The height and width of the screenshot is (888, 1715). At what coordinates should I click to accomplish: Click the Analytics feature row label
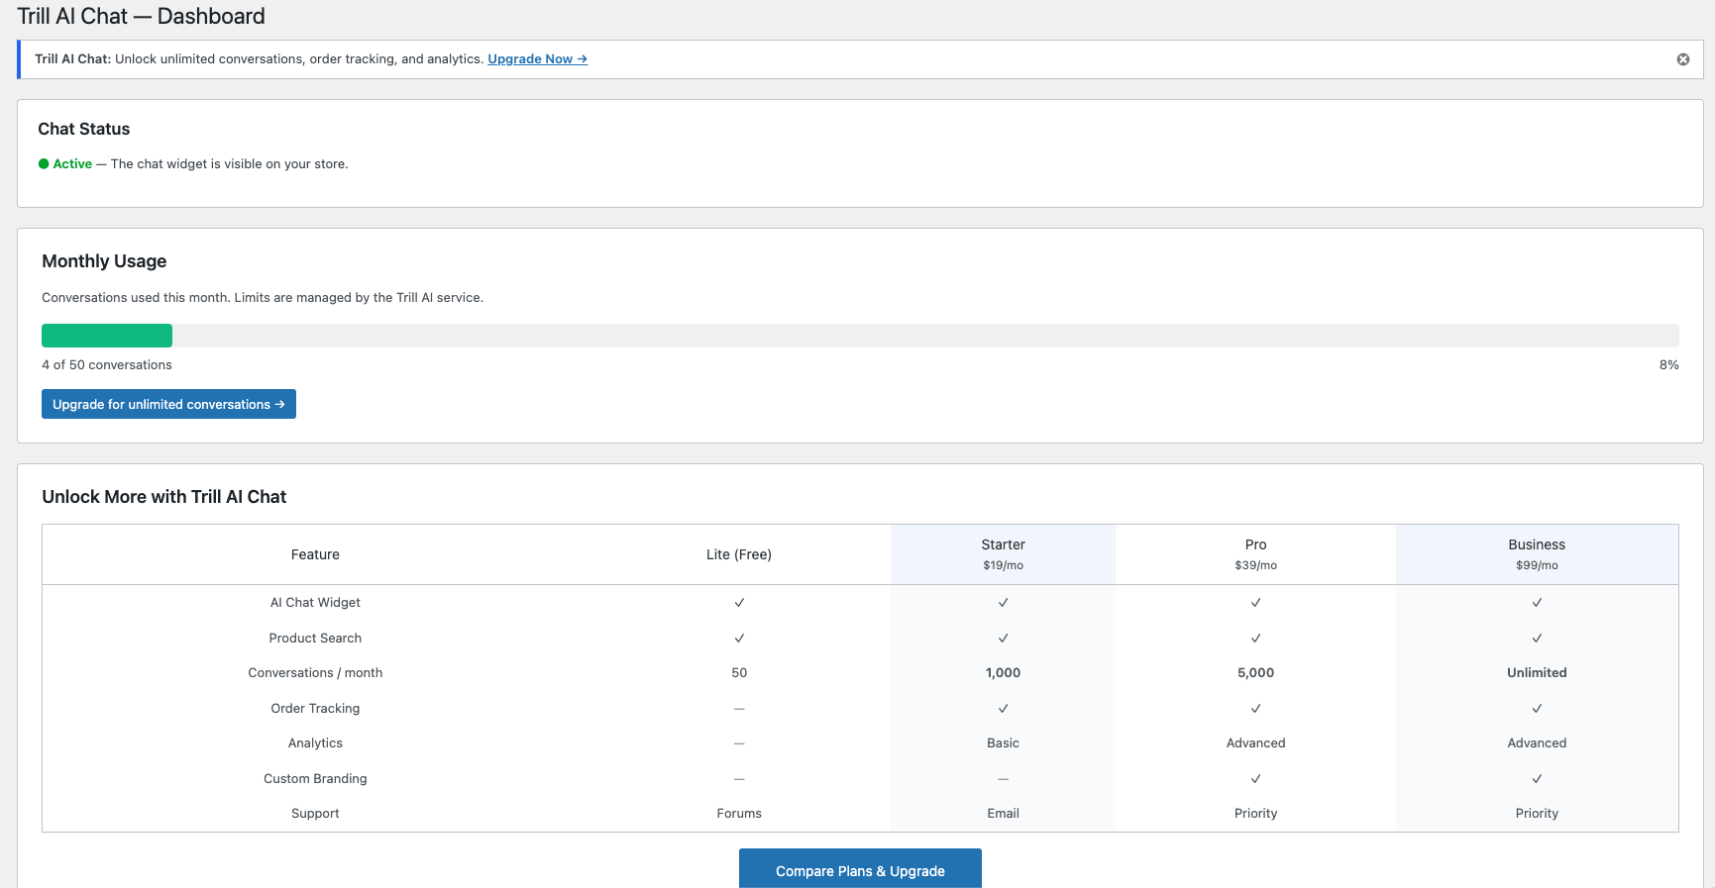315,743
